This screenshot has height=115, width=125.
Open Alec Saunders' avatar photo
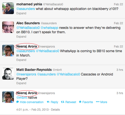tap(8, 27)
